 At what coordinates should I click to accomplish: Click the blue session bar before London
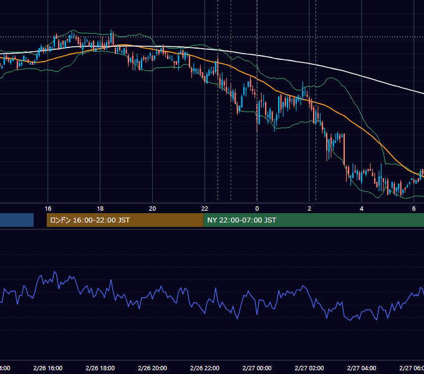point(17,220)
